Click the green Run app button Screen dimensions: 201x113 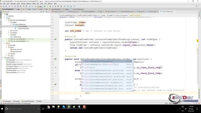coord(45,6)
